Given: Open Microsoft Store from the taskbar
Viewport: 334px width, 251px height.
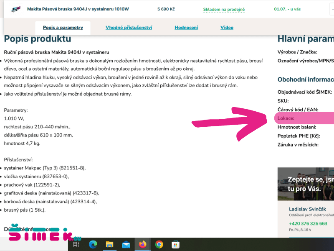Looking at the screenshot, I should pos(175,244).
